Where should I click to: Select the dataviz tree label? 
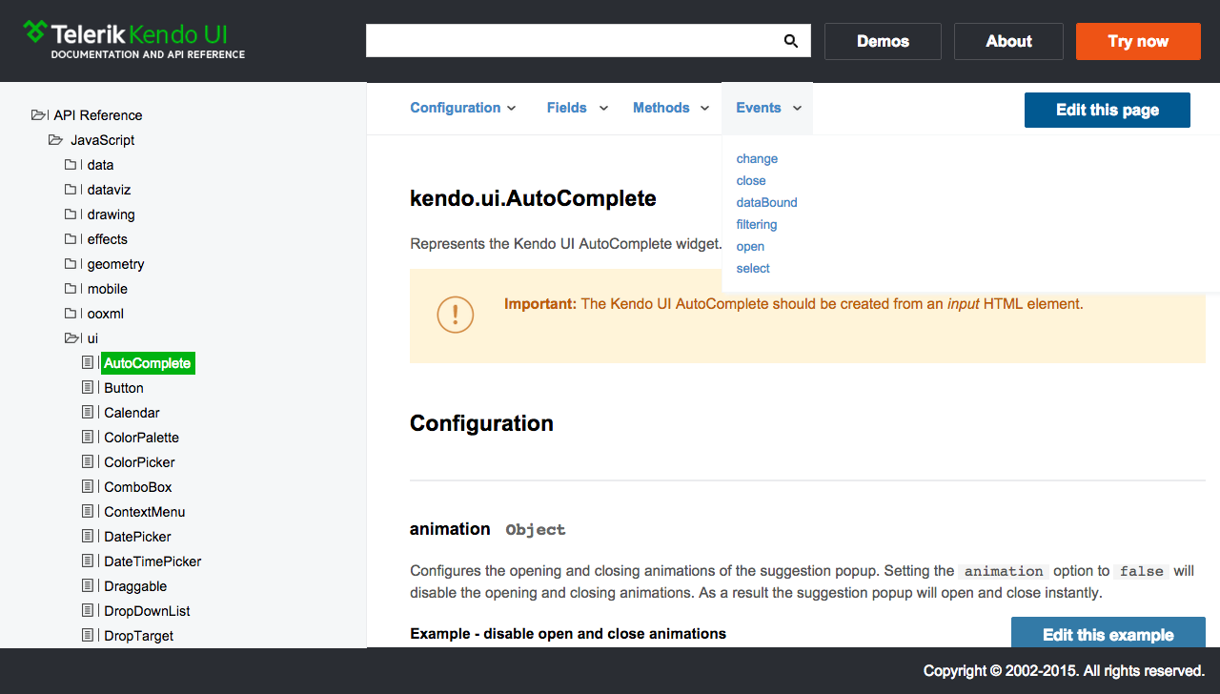[109, 190]
